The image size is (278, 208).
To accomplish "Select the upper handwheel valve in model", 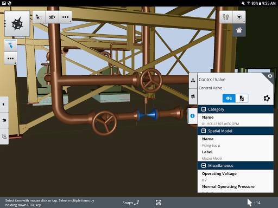I will point(151,81).
